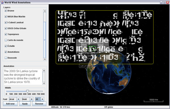Click inside the annotation text area
Image resolution: width=170 pixels, height=109 pixels.
[23, 77]
